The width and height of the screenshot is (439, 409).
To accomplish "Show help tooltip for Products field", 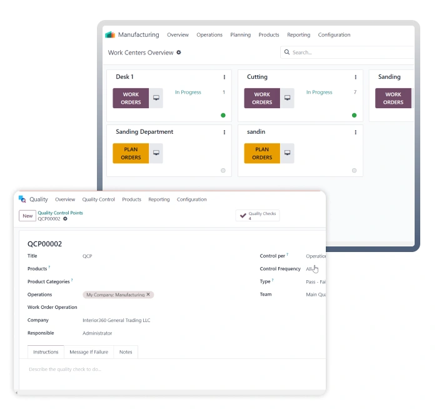I will pyautogui.click(x=49, y=267).
